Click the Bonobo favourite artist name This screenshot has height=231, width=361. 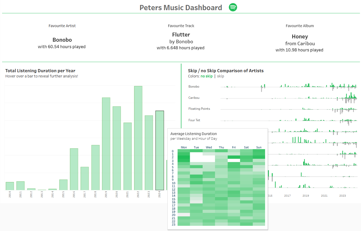click(x=62, y=40)
